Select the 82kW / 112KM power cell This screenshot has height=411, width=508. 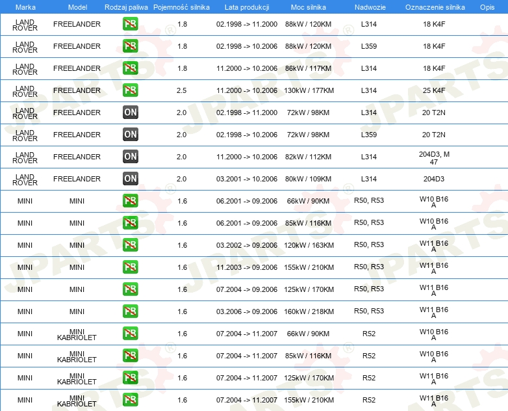308,157
